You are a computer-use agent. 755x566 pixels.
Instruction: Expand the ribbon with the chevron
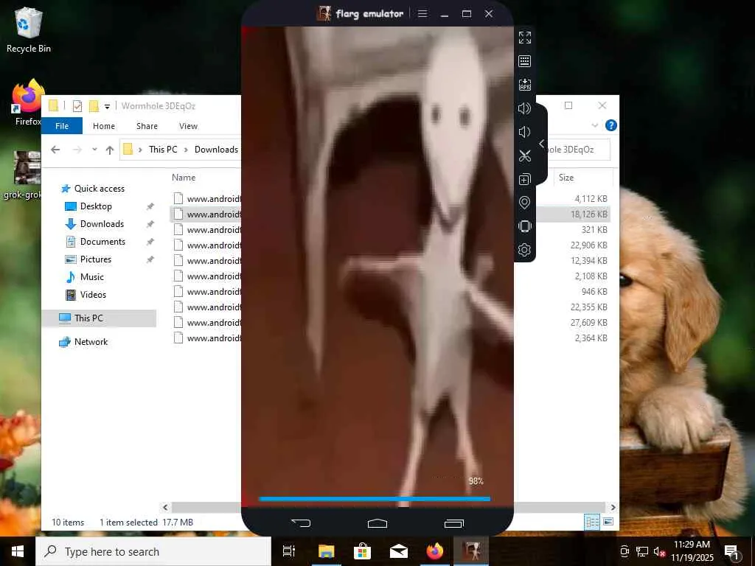pos(595,125)
